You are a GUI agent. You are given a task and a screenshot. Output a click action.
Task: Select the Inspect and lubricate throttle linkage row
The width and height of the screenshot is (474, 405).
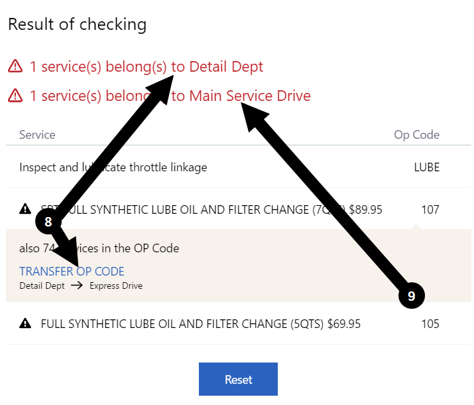point(113,167)
